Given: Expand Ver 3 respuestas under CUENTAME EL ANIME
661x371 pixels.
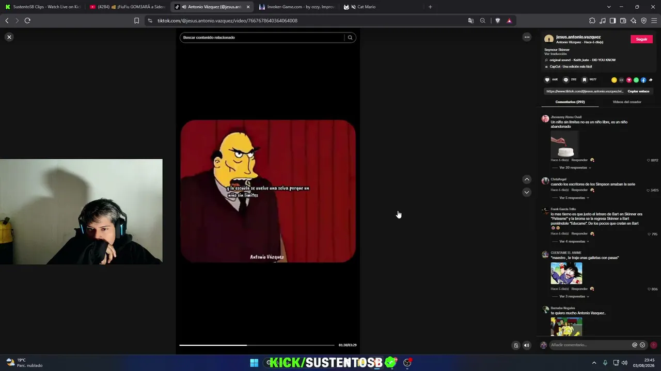Looking at the screenshot, I should click(572, 297).
